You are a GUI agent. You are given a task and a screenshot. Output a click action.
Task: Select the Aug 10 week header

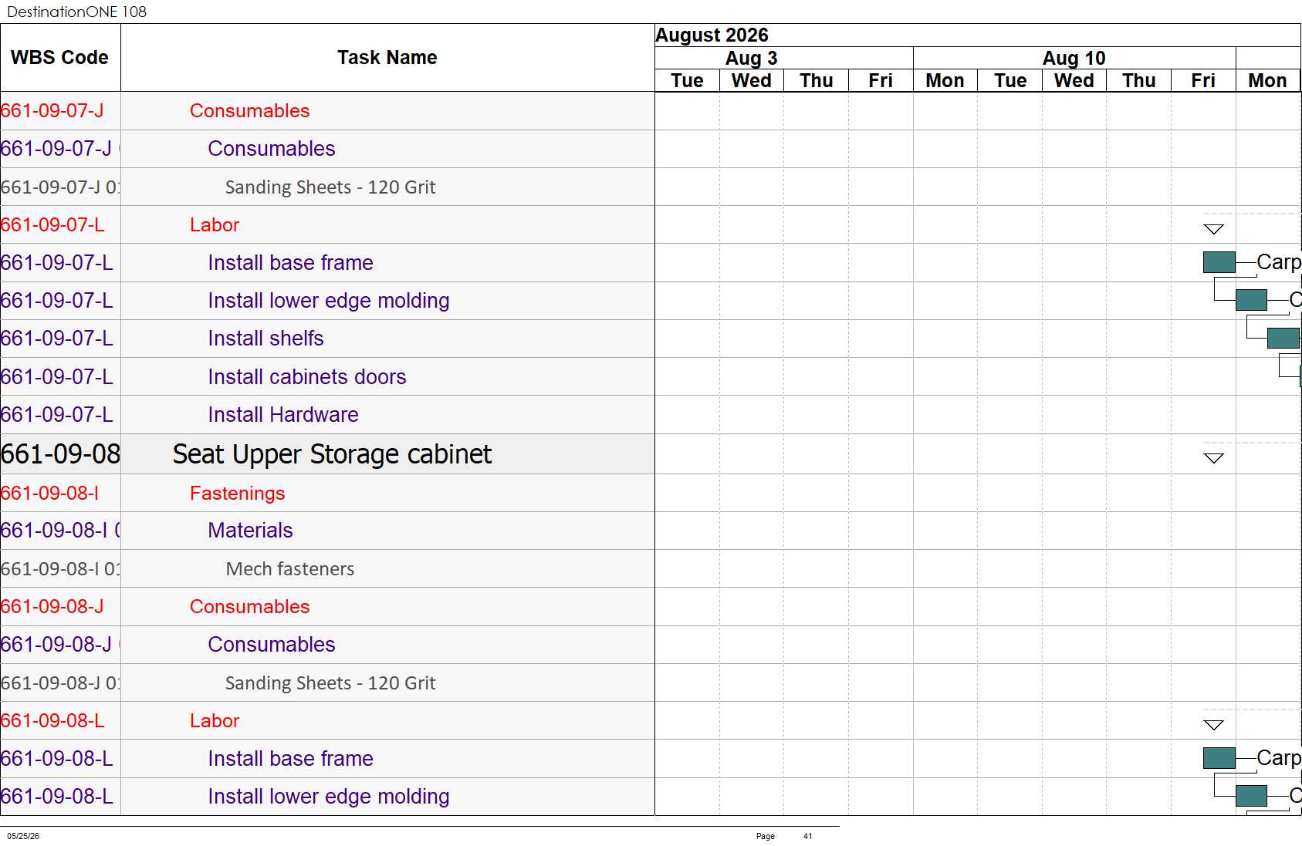tap(1074, 59)
